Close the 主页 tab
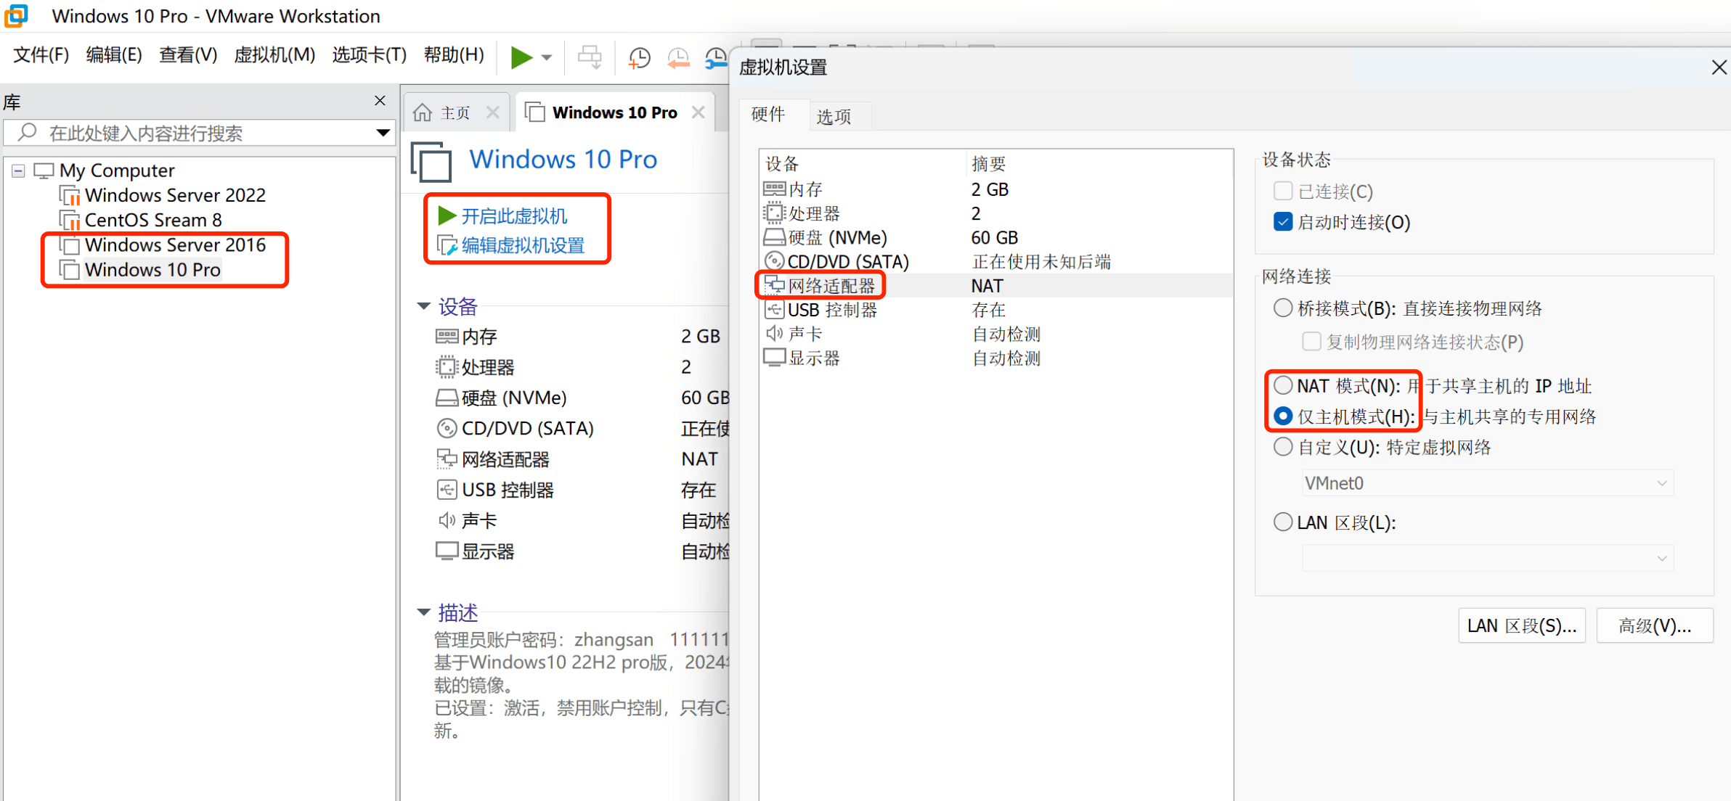Viewport: 1731px width, 801px height. point(493,112)
